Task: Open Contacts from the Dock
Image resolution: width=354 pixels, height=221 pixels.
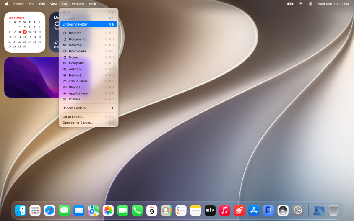Action: [x=167, y=211]
